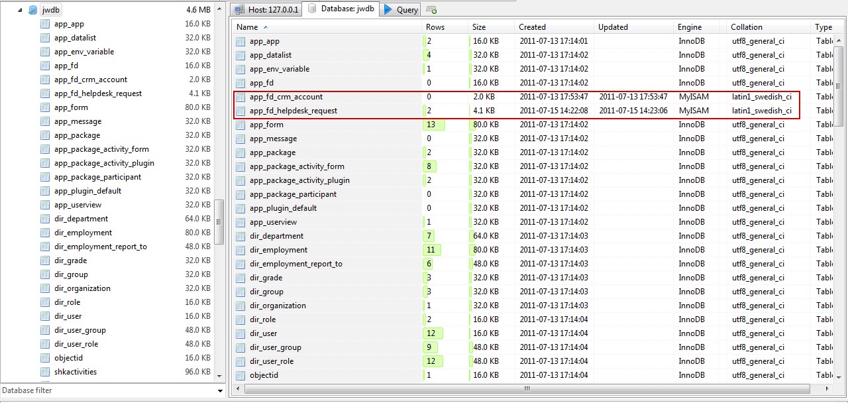This screenshot has height=403, width=848.
Task: Select dir_group name in table list
Action: tap(266, 292)
